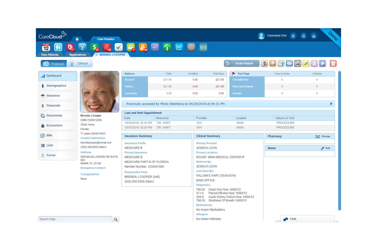Open the Tues 12 calendar app icon
This screenshot has width=377, height=251.
click(46, 47)
